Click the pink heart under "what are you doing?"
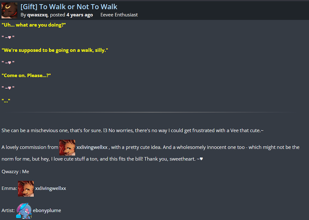Image resolution: width=309 pixels, height=220 pixels. 10,37
